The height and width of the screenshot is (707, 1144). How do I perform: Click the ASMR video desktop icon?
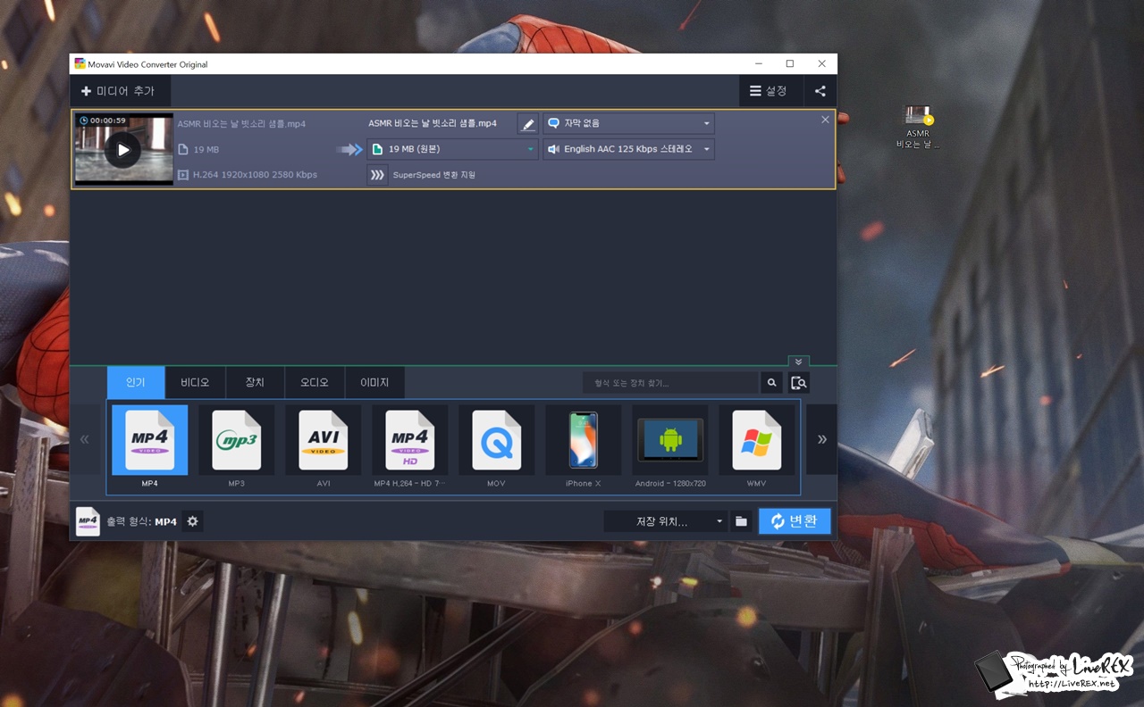[x=918, y=126]
